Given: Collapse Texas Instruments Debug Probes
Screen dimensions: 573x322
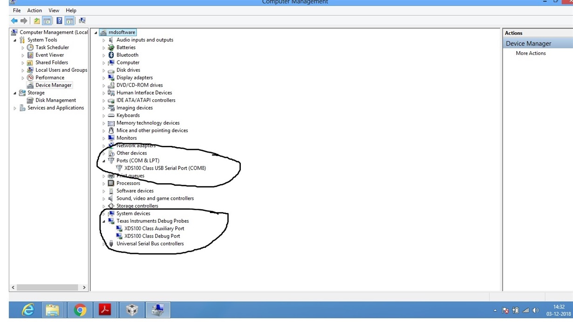Looking at the screenshot, I should [x=104, y=221].
